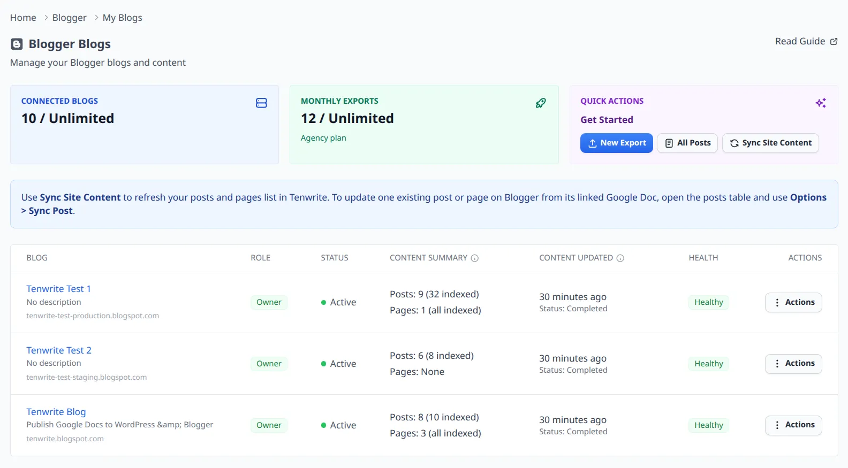
Task: Select the My Blogs breadcrumb
Action: coord(123,18)
